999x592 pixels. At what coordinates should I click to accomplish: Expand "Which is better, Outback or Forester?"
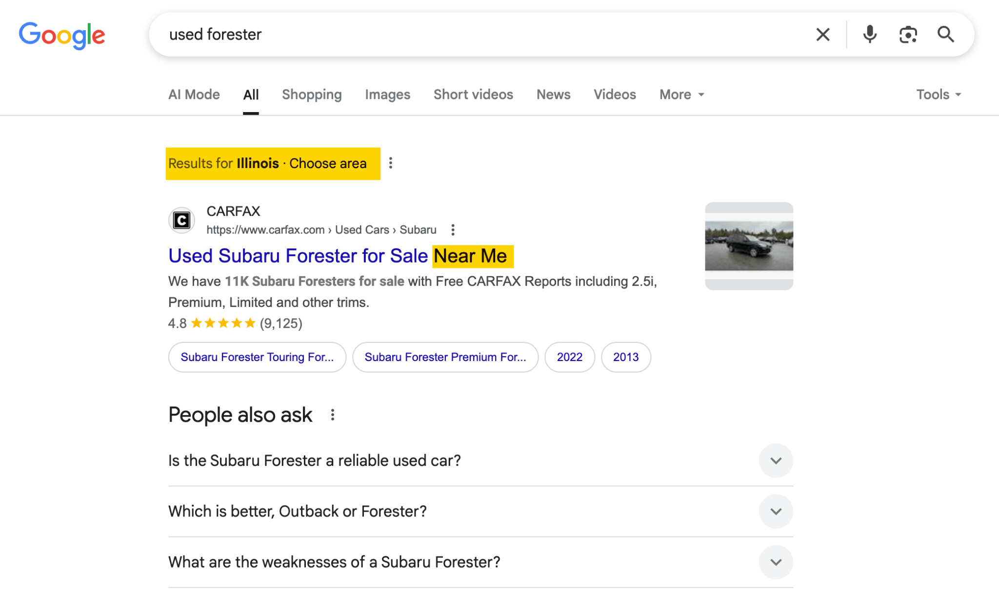tap(776, 511)
